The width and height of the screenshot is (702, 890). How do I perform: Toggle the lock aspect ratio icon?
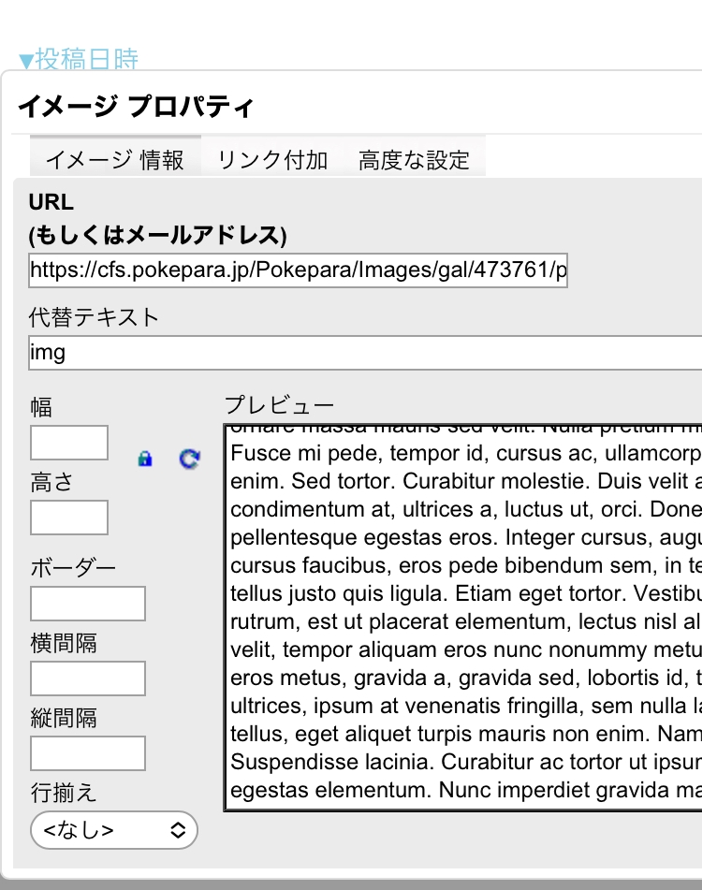tap(144, 459)
